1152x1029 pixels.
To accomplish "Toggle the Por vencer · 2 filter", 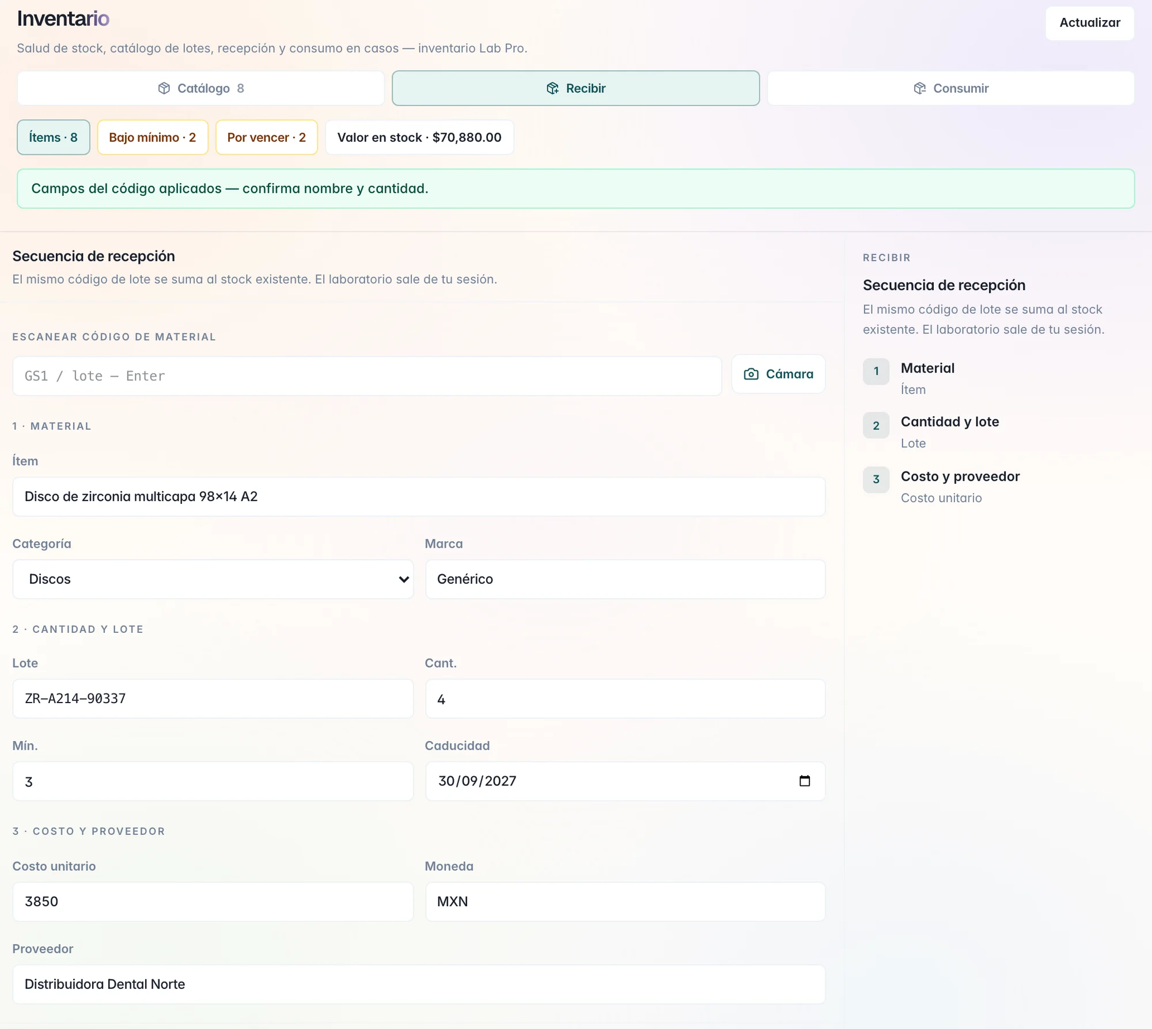I will tap(267, 137).
